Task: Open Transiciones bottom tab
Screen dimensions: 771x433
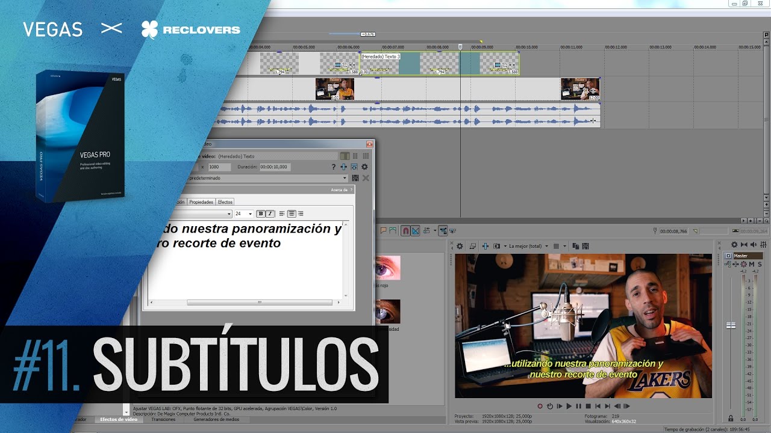Action: click(x=163, y=419)
